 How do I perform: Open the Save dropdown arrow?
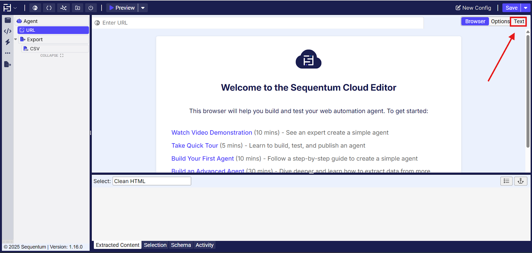pyautogui.click(x=526, y=8)
